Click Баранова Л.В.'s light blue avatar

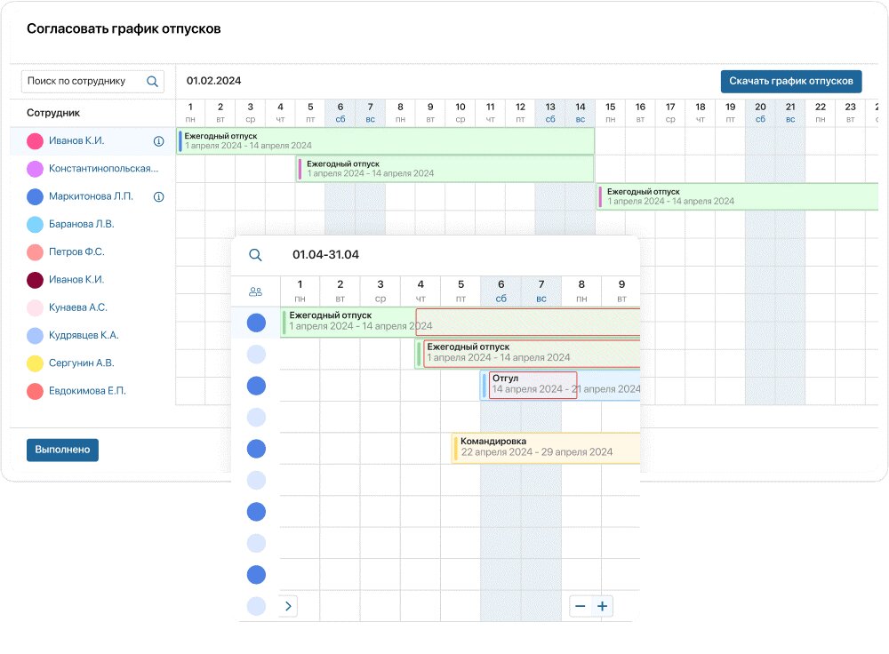[36, 225]
